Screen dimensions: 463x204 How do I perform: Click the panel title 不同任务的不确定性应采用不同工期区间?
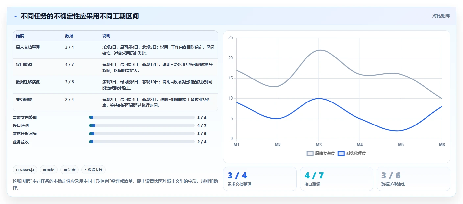80,16
